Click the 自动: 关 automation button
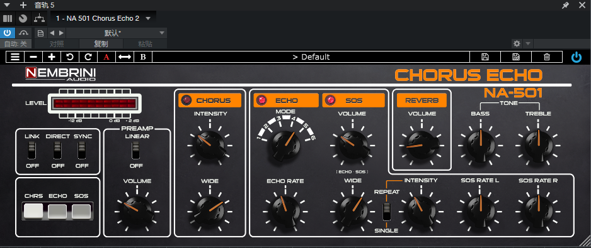The image size is (591, 248). 16,44
